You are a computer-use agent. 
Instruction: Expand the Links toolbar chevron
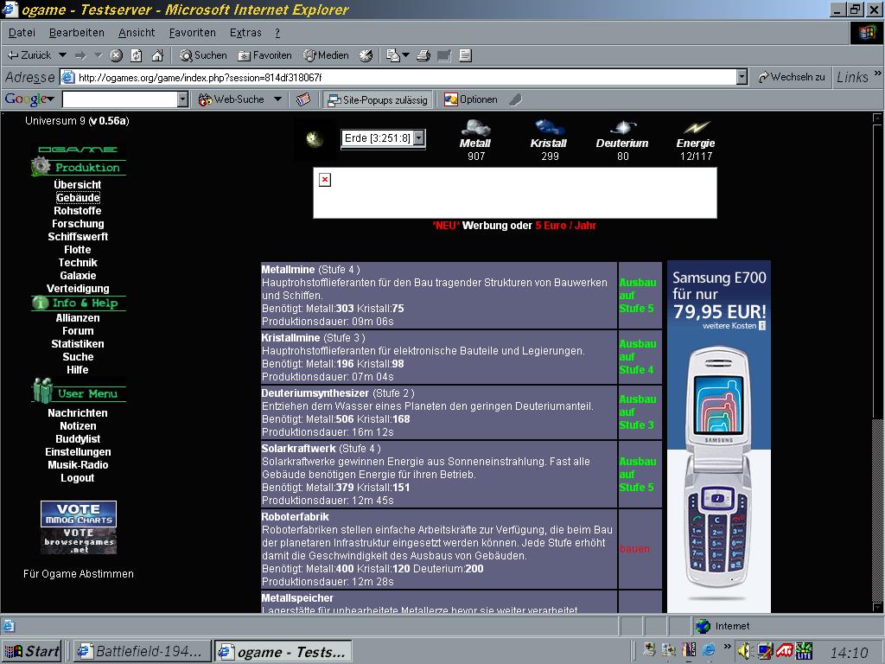pyautogui.click(x=878, y=73)
